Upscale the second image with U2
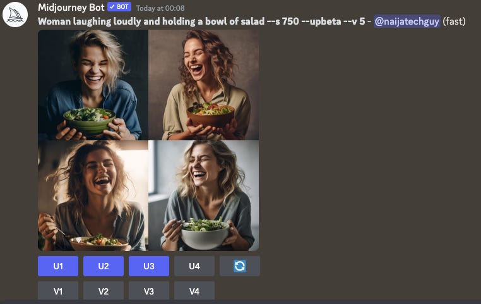This screenshot has height=304, width=481. click(104, 266)
